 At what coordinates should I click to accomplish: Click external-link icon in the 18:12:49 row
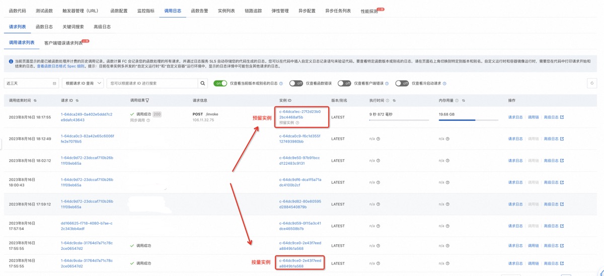click(x=562, y=139)
